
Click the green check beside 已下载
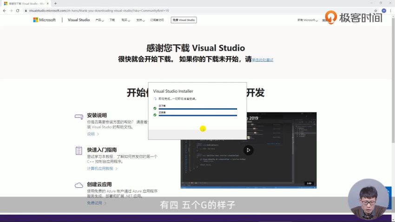click(x=155, y=108)
